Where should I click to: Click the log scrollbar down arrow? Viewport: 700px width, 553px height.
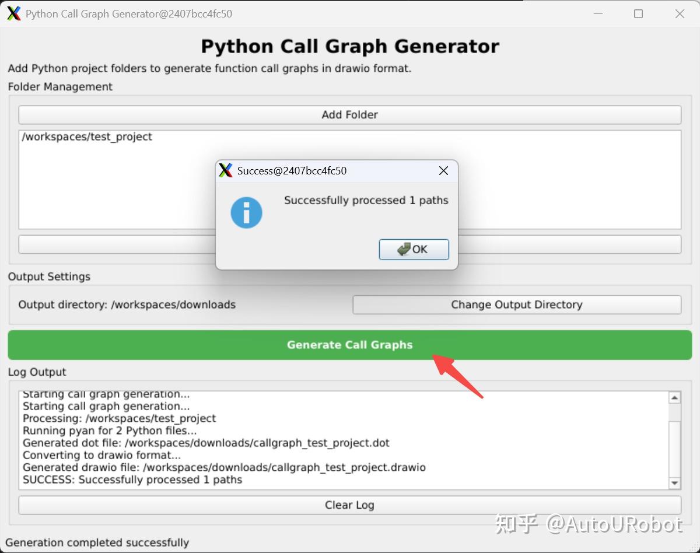675,483
